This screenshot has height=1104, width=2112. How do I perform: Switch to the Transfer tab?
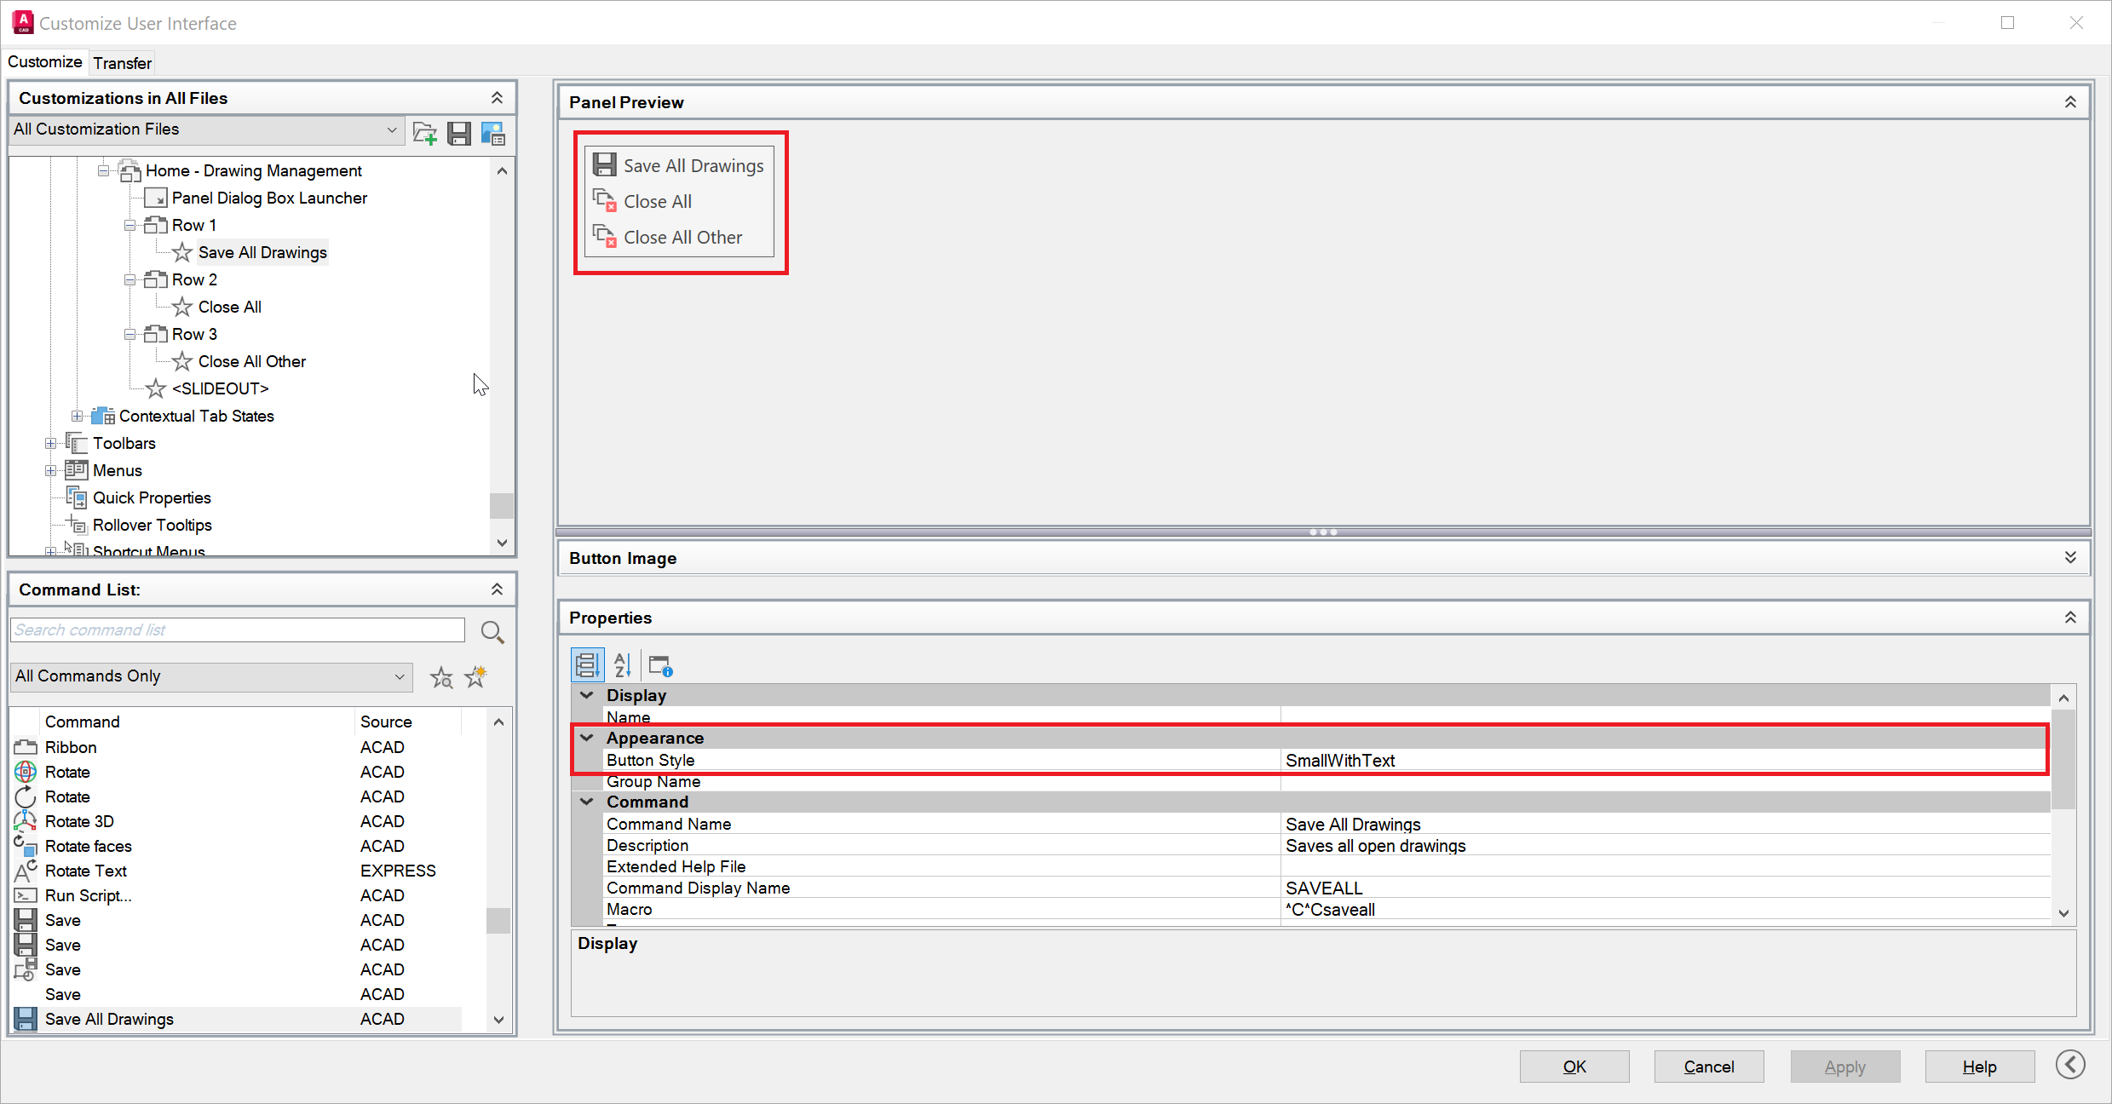122,62
